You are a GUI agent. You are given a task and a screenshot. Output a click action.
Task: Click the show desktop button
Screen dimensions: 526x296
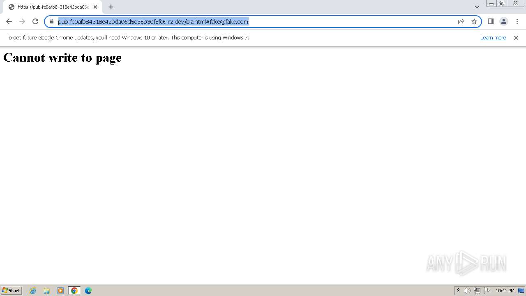521,291
